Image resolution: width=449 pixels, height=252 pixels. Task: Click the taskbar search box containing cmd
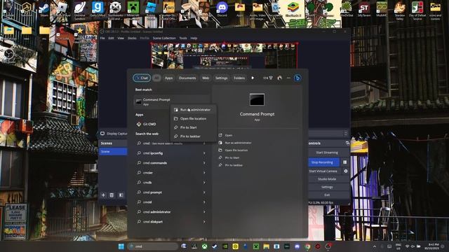point(153,246)
